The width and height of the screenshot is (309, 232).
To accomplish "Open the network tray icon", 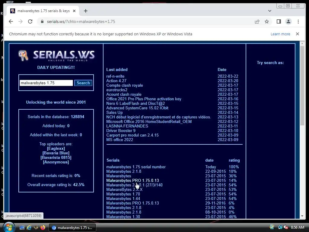I will pyautogui.click(x=280, y=227).
